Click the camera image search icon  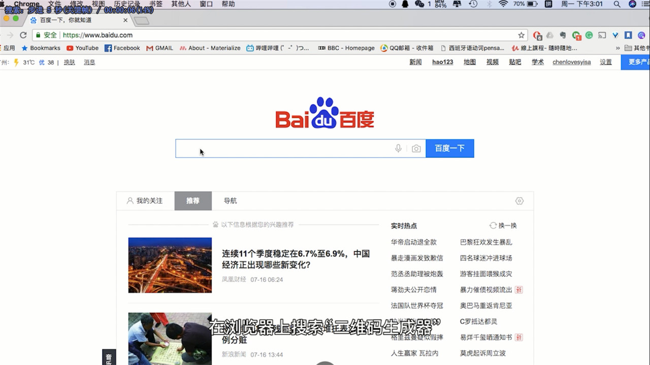pyautogui.click(x=416, y=149)
